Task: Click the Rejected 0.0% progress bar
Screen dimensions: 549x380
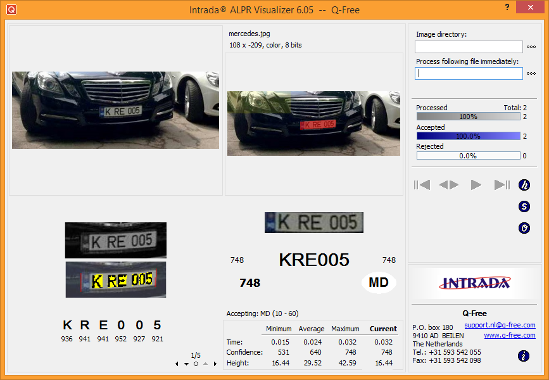Action: (x=469, y=156)
